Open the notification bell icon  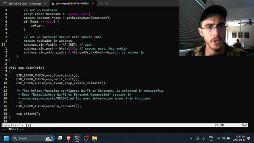click(248, 138)
